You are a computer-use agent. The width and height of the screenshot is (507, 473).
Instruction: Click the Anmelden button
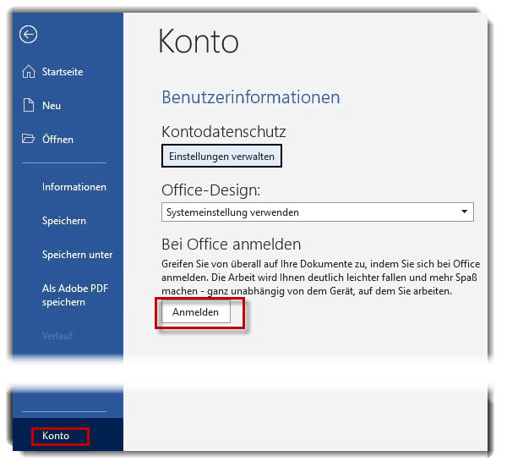tap(195, 312)
